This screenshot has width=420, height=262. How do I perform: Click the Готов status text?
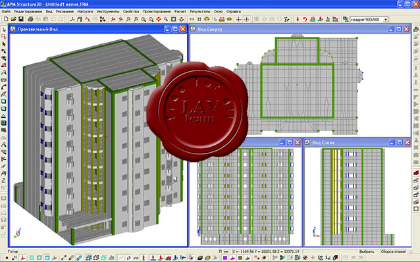[x=13, y=251]
